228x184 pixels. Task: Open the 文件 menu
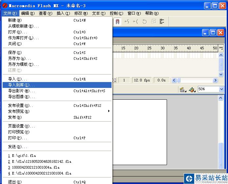pos(10,13)
